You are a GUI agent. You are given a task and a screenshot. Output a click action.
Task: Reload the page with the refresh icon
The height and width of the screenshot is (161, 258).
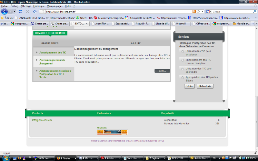coord(20,12)
